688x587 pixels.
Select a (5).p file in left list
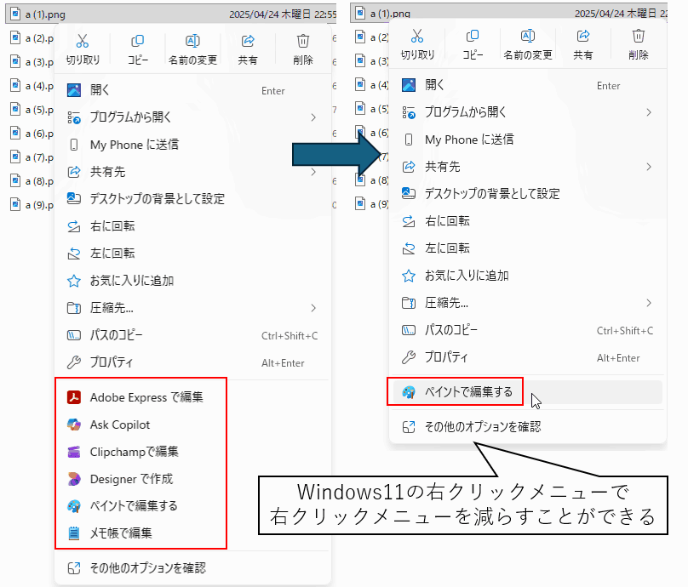(32, 110)
